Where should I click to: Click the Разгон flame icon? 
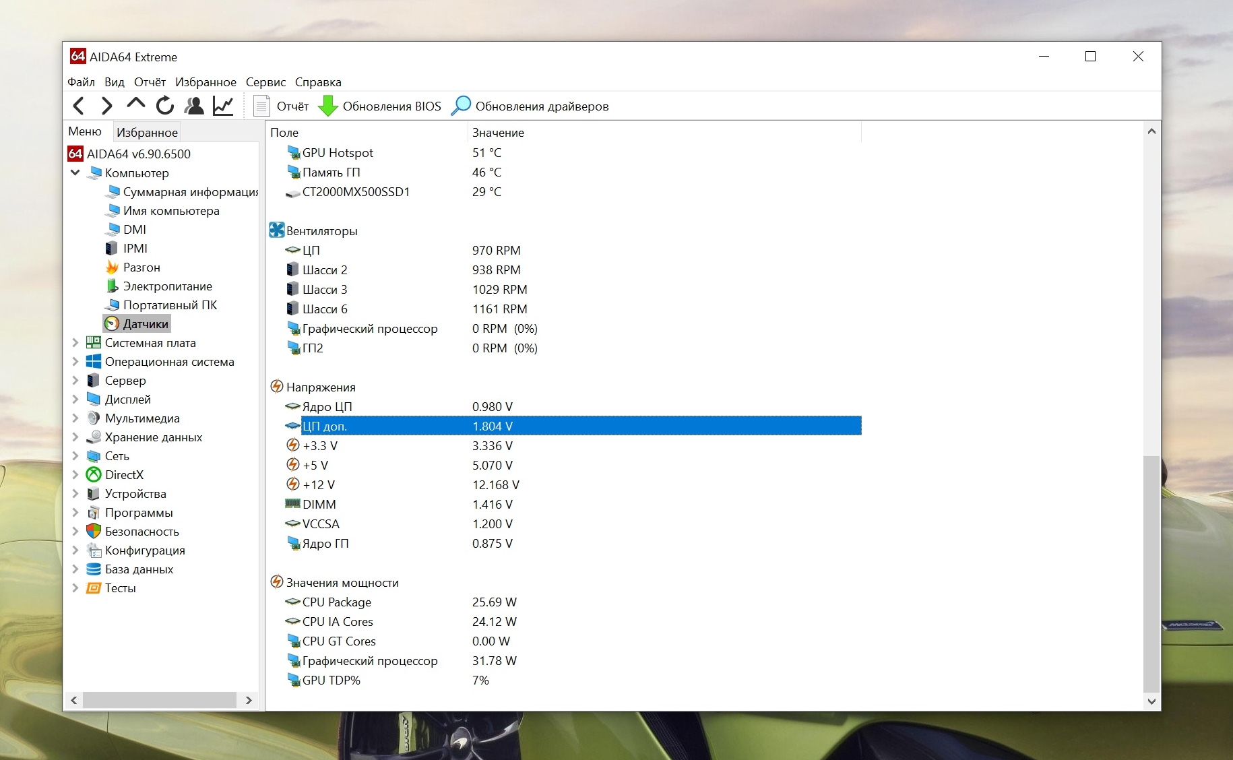112,267
